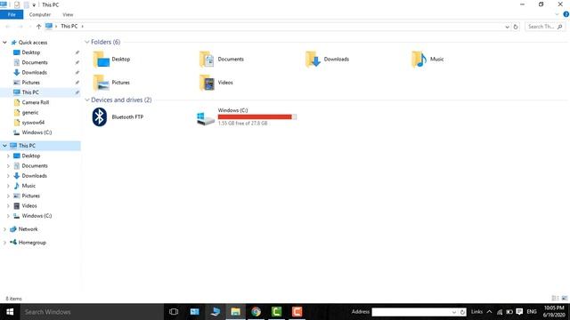Open Google Chrome from the taskbar

coord(256,312)
